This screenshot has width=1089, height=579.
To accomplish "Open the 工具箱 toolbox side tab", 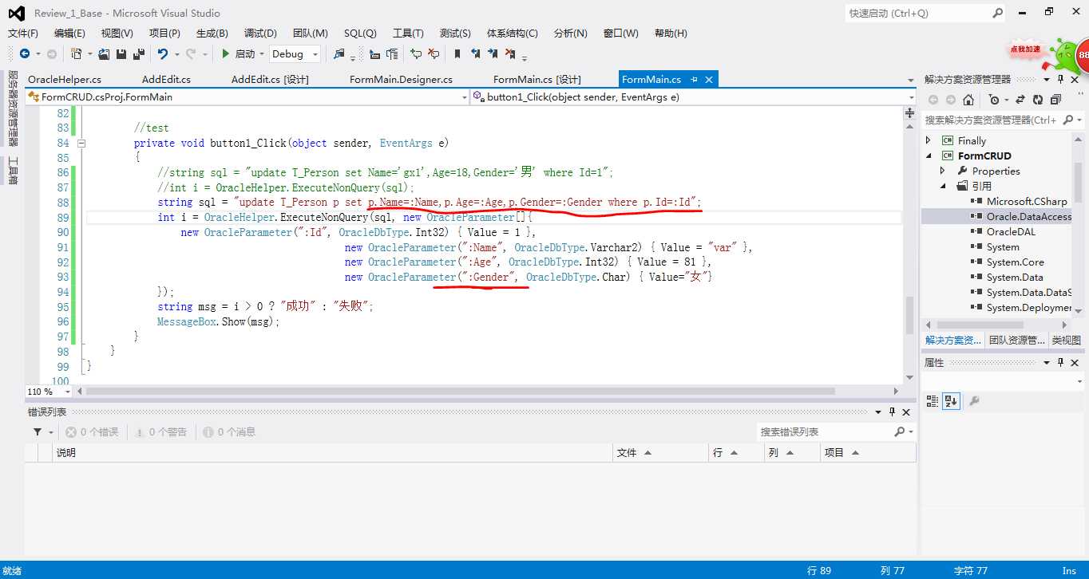I will point(12,170).
